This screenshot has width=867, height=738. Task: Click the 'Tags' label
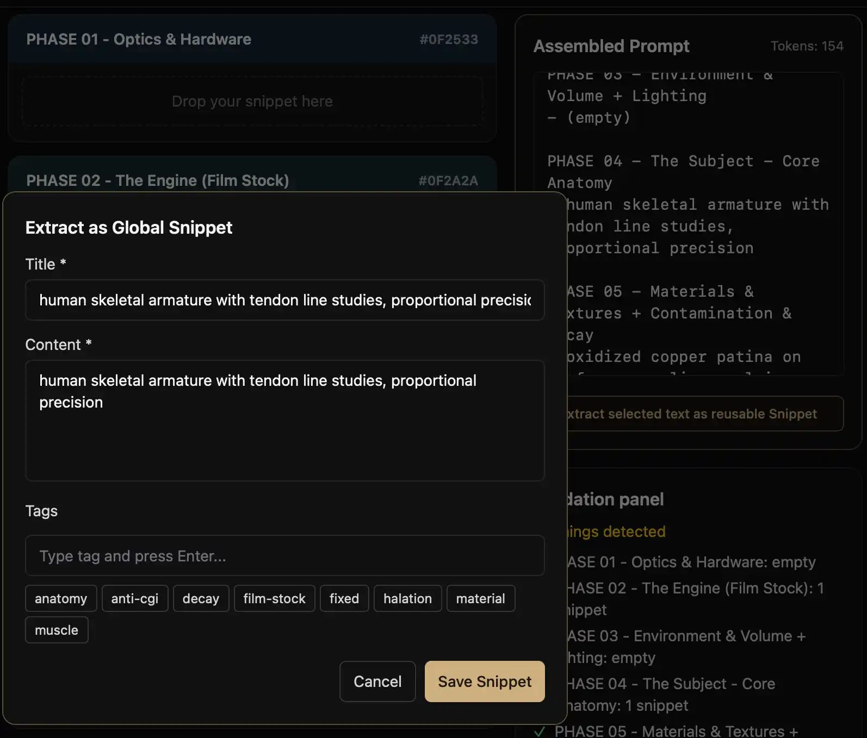point(41,511)
